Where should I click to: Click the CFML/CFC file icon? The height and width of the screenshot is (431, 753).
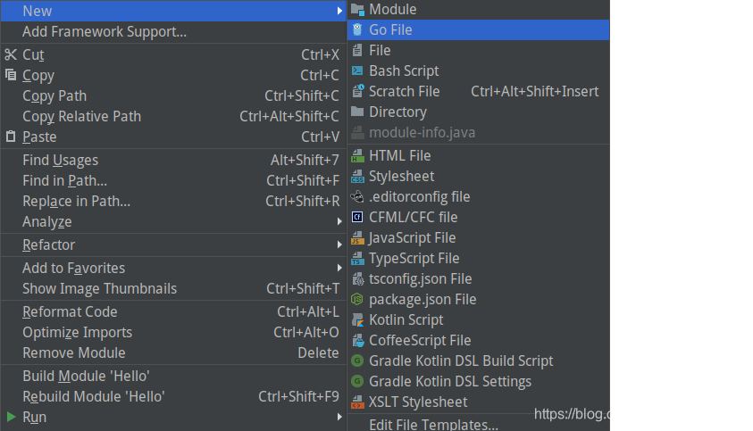coord(357,217)
